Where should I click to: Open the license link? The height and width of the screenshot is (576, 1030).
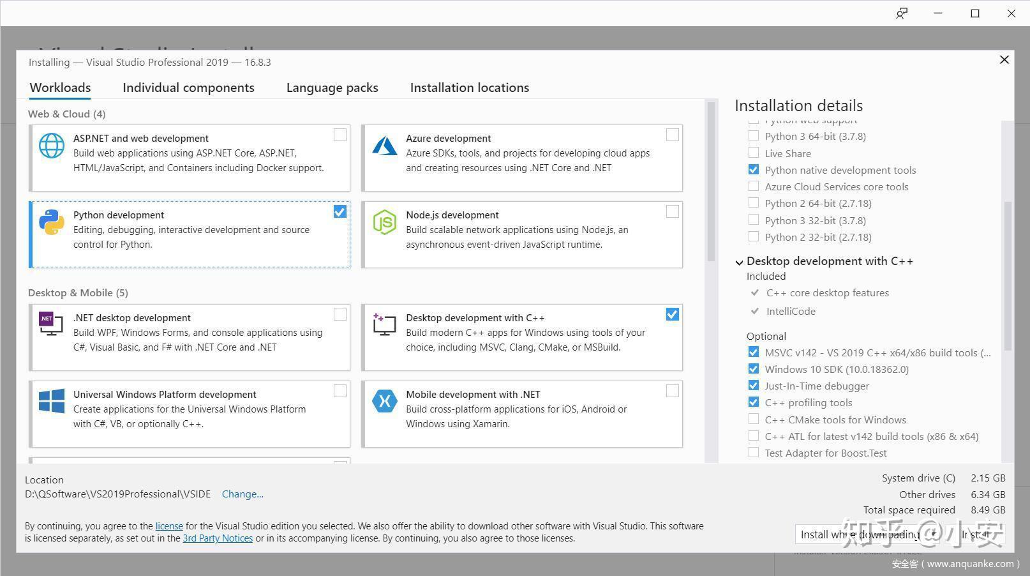(169, 526)
